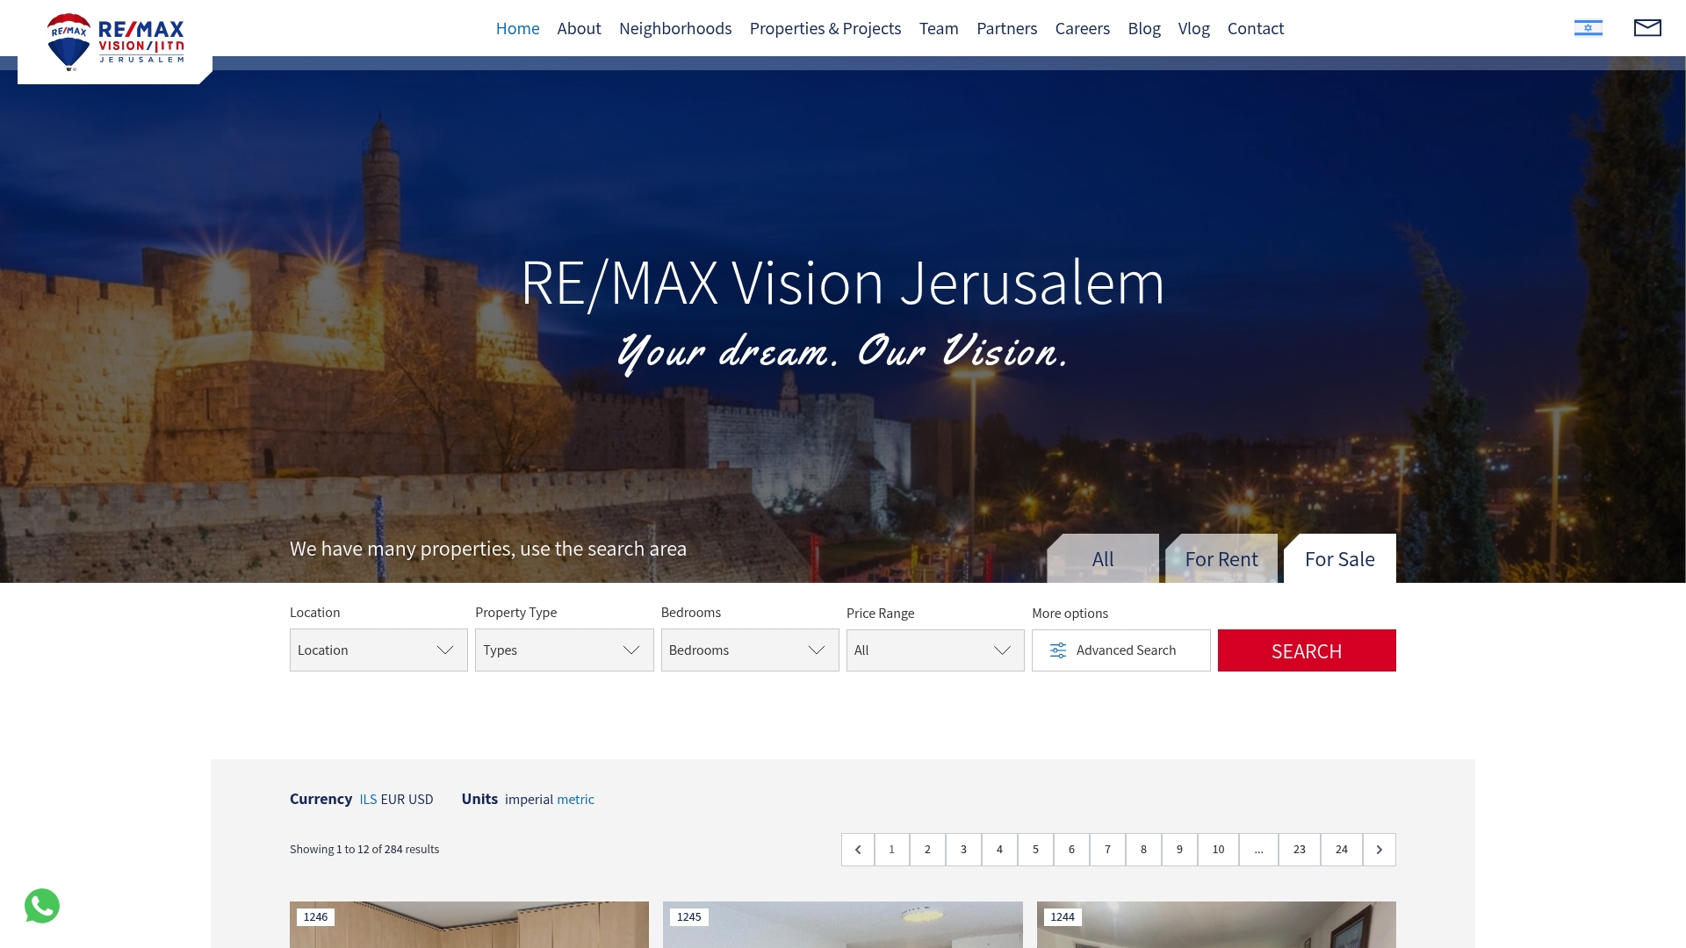Jump to results page 24
The image size is (1686, 948).
coord(1341,849)
